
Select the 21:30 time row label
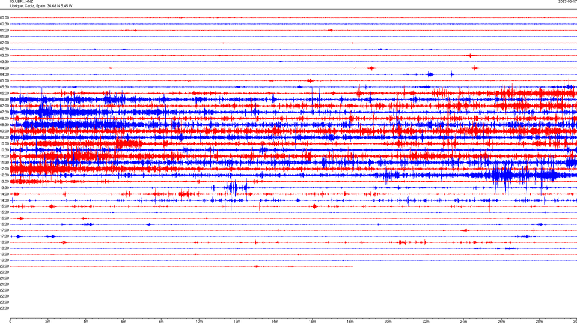[x=4, y=284]
